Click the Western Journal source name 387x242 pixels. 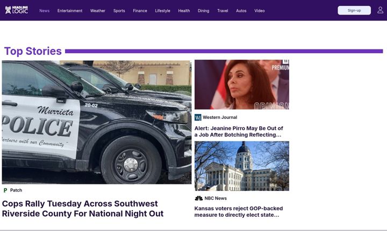[220, 117]
